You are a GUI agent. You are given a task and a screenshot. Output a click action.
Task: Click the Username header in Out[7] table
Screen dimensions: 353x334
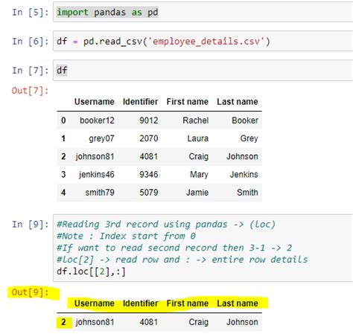pos(95,102)
